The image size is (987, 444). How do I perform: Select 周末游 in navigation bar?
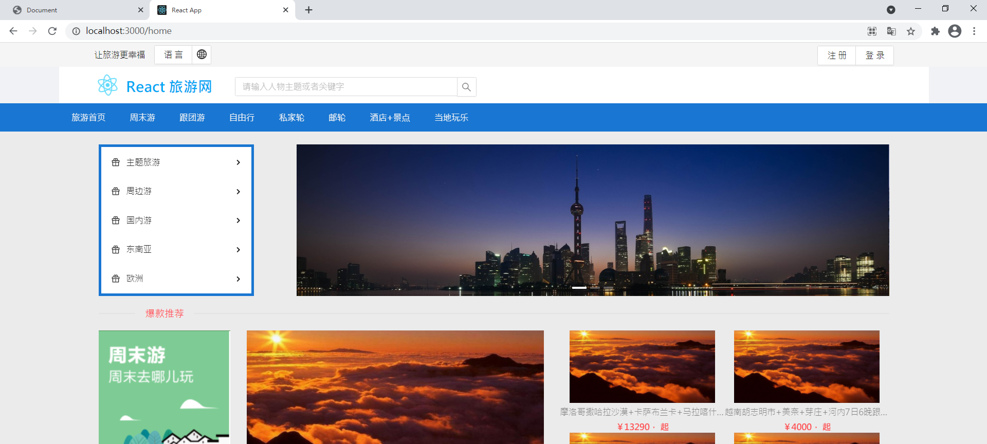(x=142, y=117)
